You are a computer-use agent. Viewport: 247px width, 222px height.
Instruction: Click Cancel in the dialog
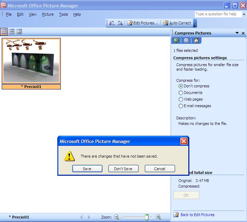(160, 169)
